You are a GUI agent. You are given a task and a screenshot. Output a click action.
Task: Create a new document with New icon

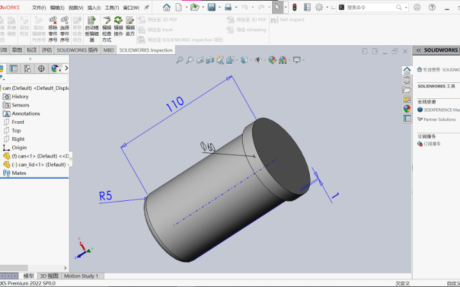point(179,7)
